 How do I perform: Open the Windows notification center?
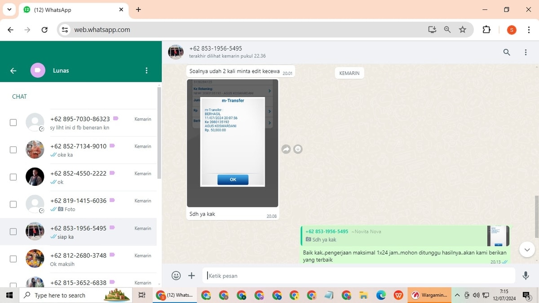click(x=526, y=295)
